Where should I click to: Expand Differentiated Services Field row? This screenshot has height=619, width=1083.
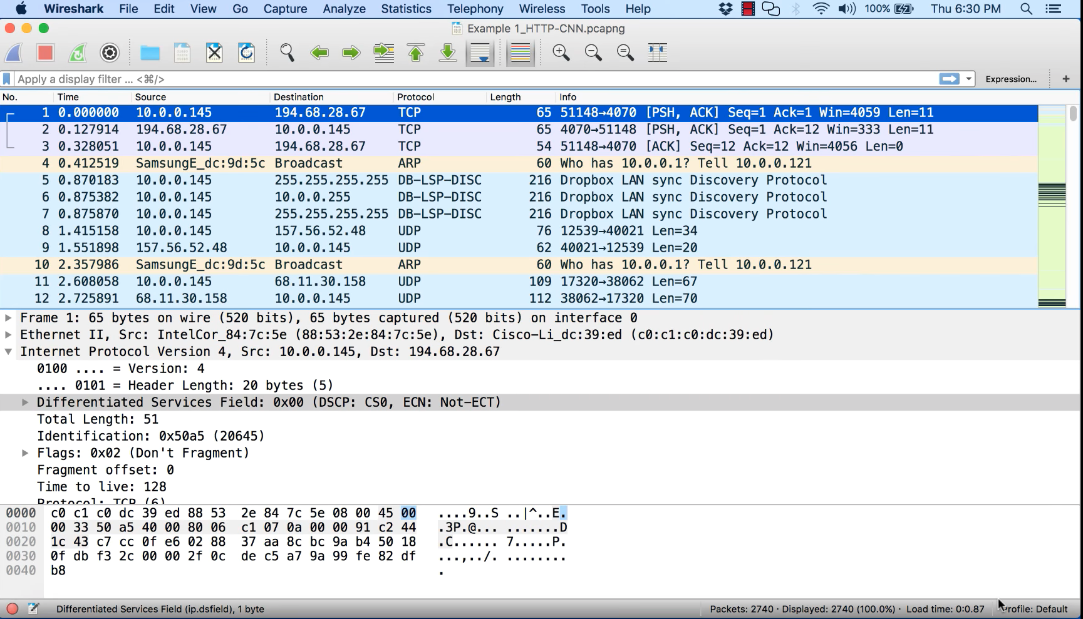[25, 402]
